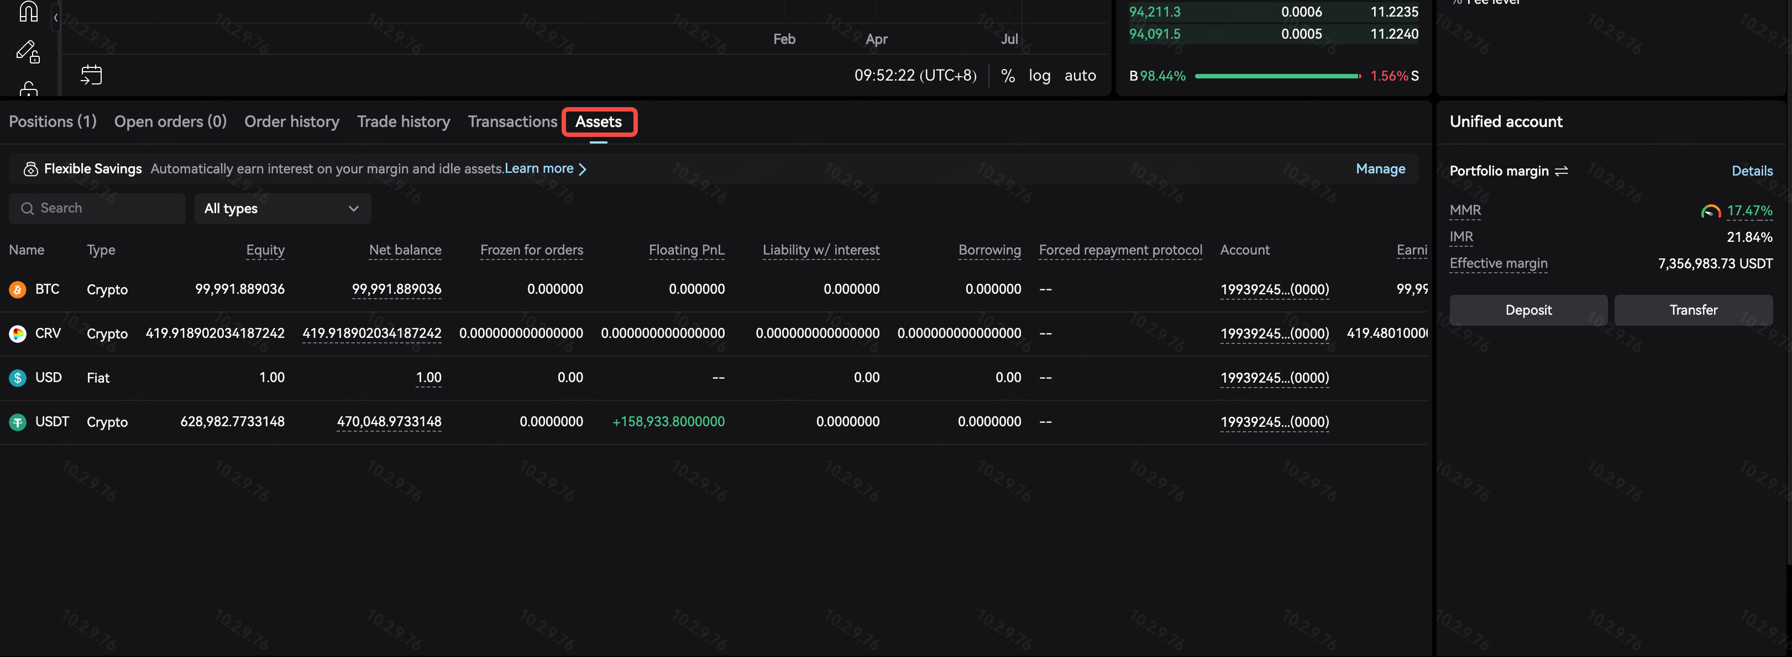Switch account mode via Portfolio margin icon

coord(1562,171)
